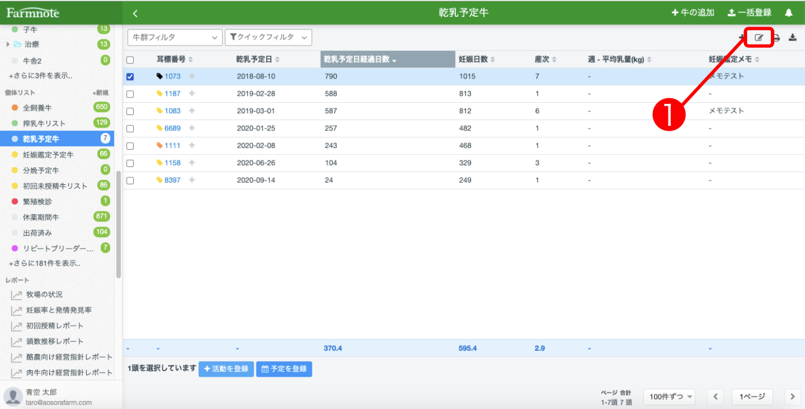Click the sidebar vertical scrollbar
The height and width of the screenshot is (409, 805).
coord(119,224)
